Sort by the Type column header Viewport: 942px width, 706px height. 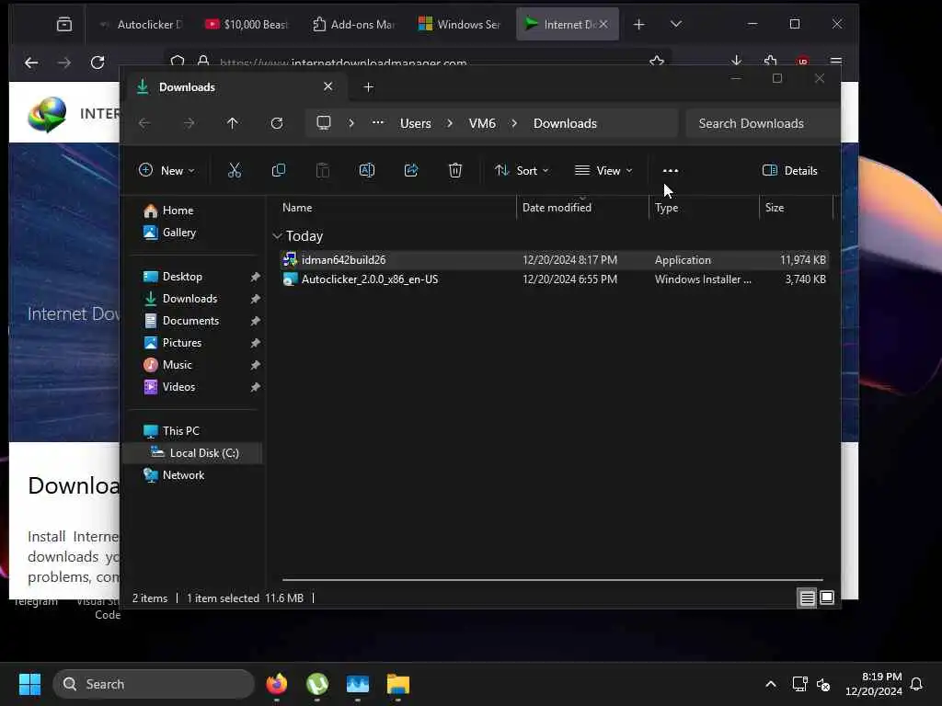[666, 207]
